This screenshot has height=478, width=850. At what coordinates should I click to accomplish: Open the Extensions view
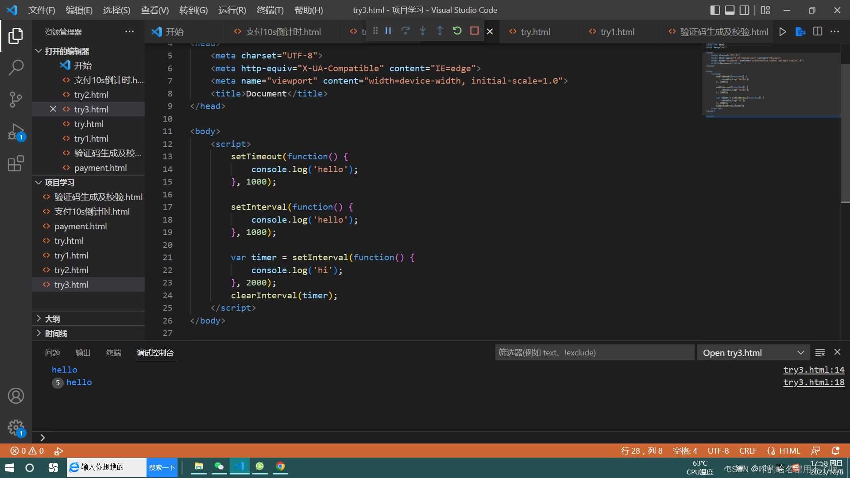(16, 163)
